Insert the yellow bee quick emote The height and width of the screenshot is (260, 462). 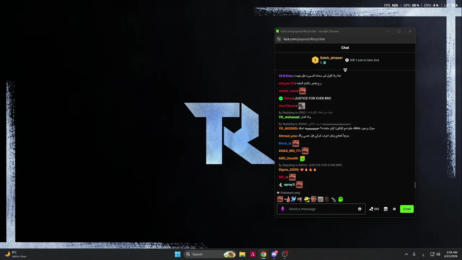307,199
